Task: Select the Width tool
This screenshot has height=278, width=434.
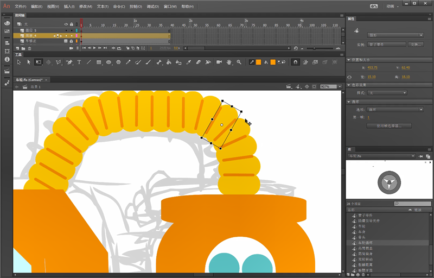Action: coord(208,62)
